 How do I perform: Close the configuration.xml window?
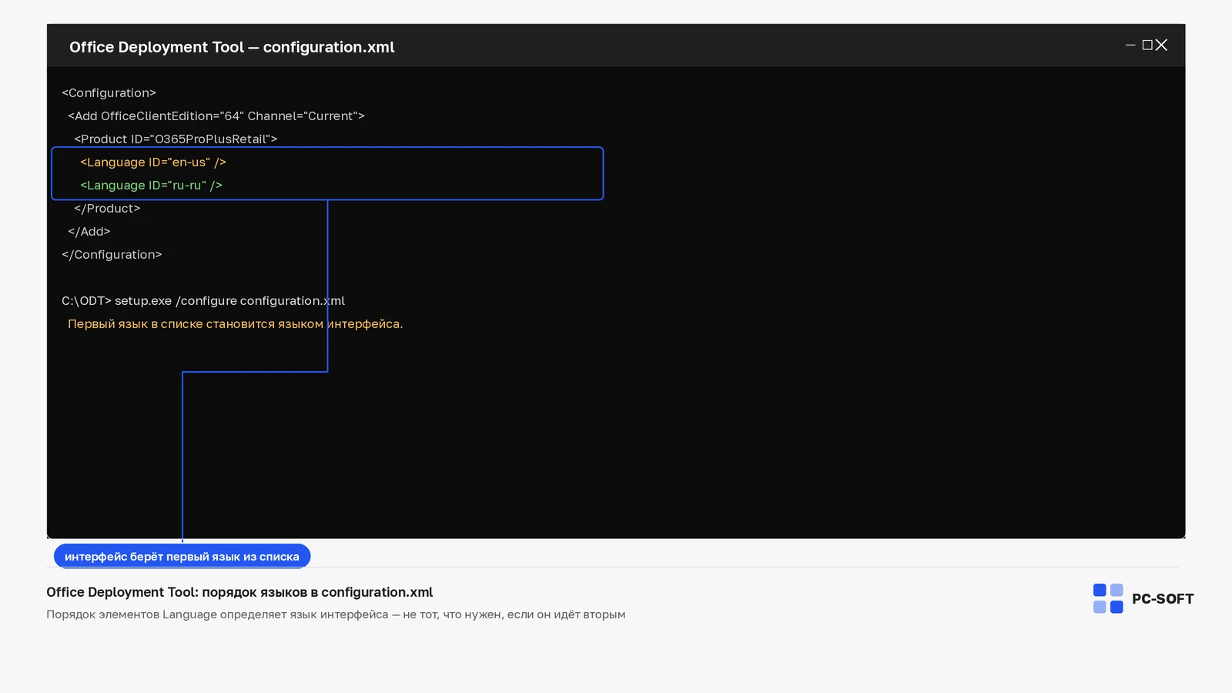1162,45
